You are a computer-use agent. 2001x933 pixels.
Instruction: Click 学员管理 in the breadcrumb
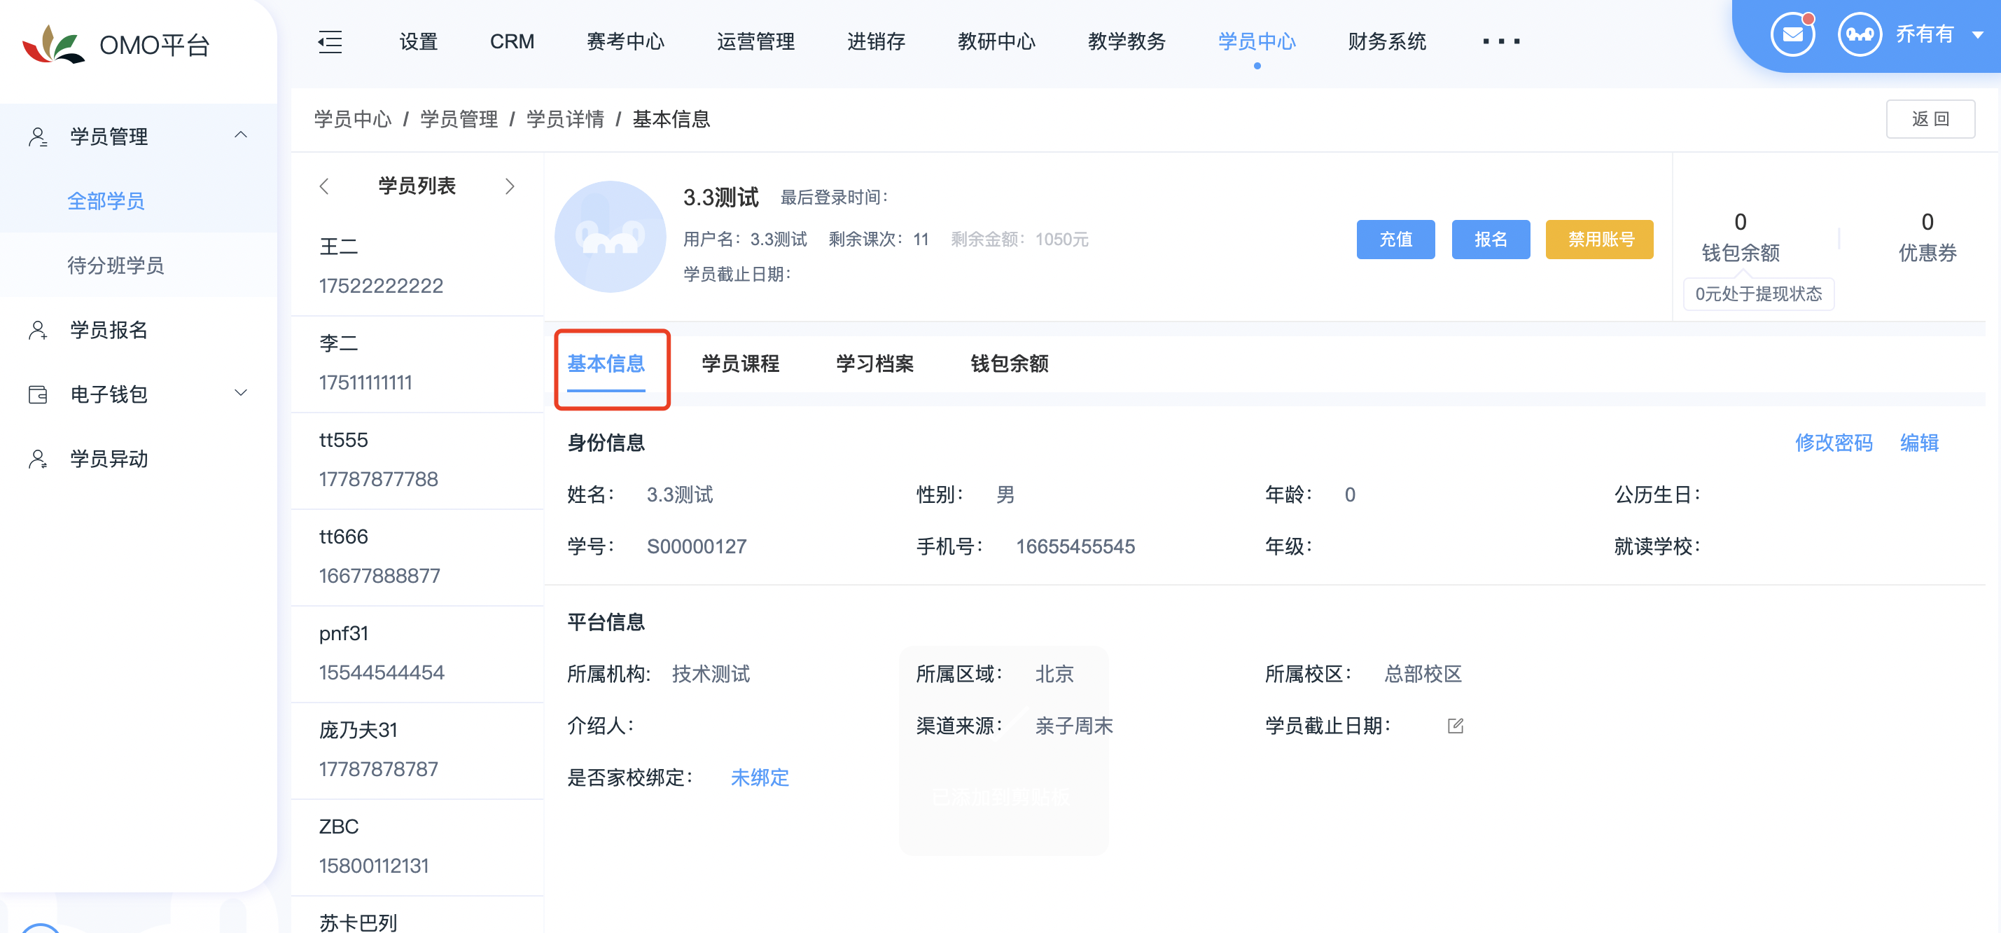click(x=459, y=119)
